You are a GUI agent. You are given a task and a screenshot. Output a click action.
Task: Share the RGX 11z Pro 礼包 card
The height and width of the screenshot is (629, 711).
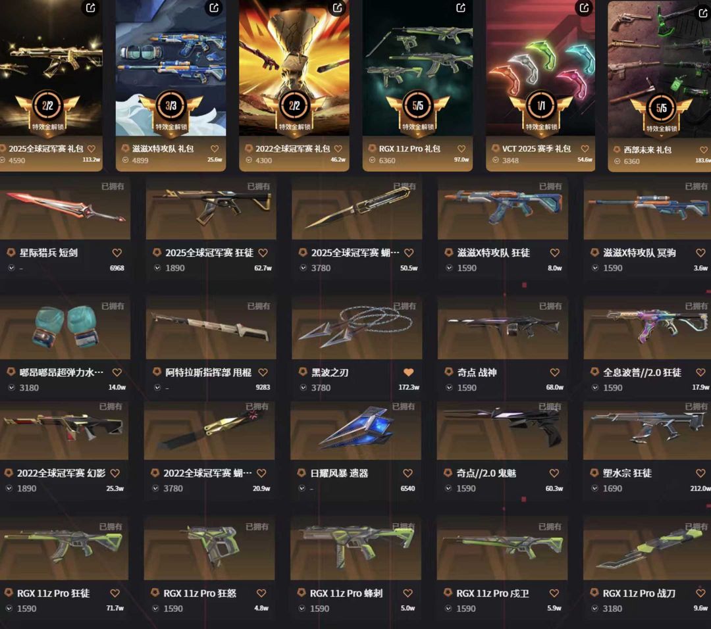tap(461, 8)
